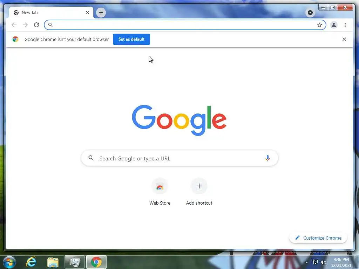Click Add shortcut tile
Image resolution: width=359 pixels, height=269 pixels.
point(199,192)
